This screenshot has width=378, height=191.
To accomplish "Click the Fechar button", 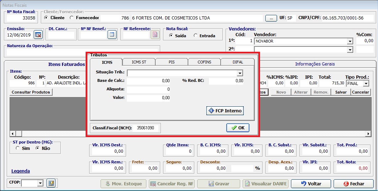I will 353,184.
